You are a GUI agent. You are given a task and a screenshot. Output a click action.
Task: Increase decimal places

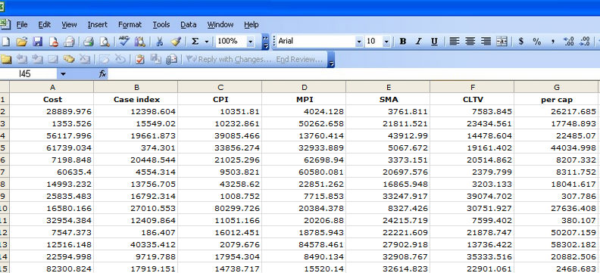coord(569,42)
